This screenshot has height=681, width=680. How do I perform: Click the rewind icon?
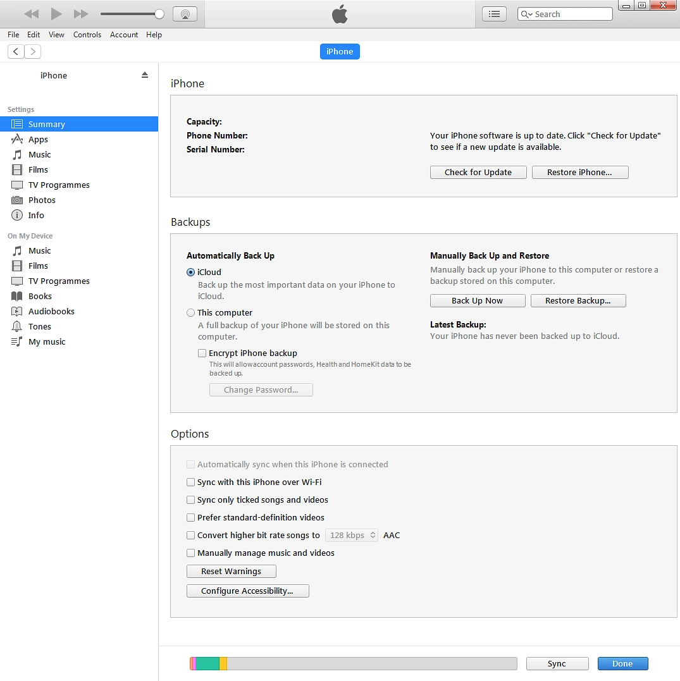(x=31, y=14)
